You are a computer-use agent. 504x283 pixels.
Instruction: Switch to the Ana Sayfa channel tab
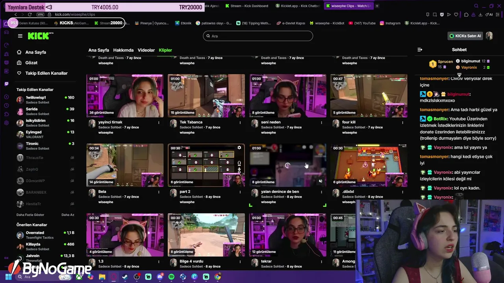pos(98,50)
